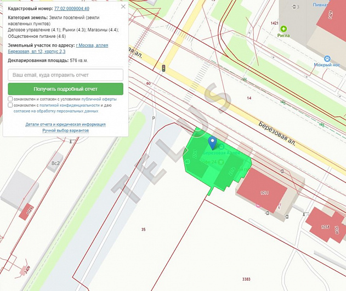
Task: Click the blue location pin marker
Action: click(213, 142)
